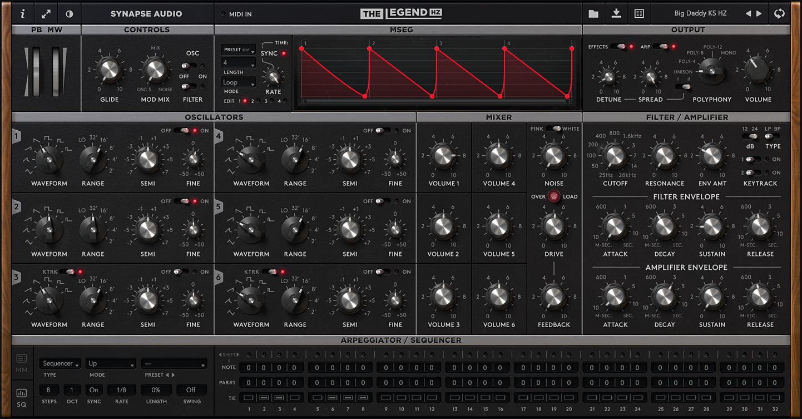Toggle the contrast theme icon
This screenshot has width=802, height=419.
[x=70, y=14]
